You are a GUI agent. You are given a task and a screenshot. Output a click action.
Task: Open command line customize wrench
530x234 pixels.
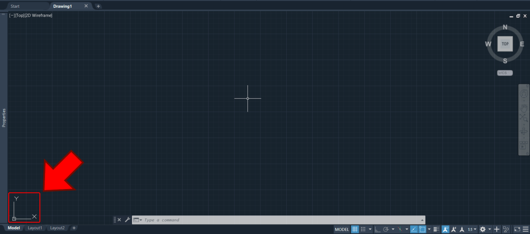click(127, 220)
